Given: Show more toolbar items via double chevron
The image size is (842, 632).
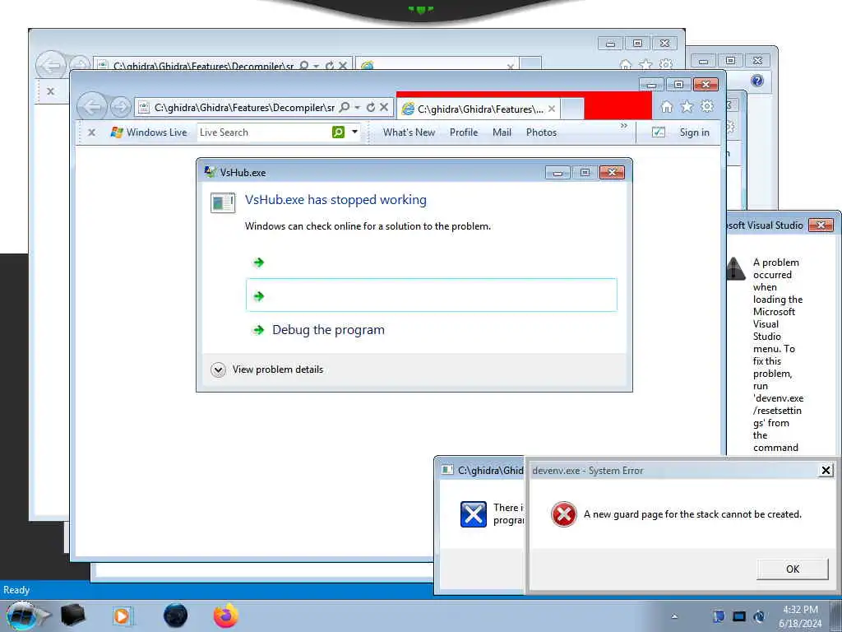Looking at the screenshot, I should coord(623,126).
